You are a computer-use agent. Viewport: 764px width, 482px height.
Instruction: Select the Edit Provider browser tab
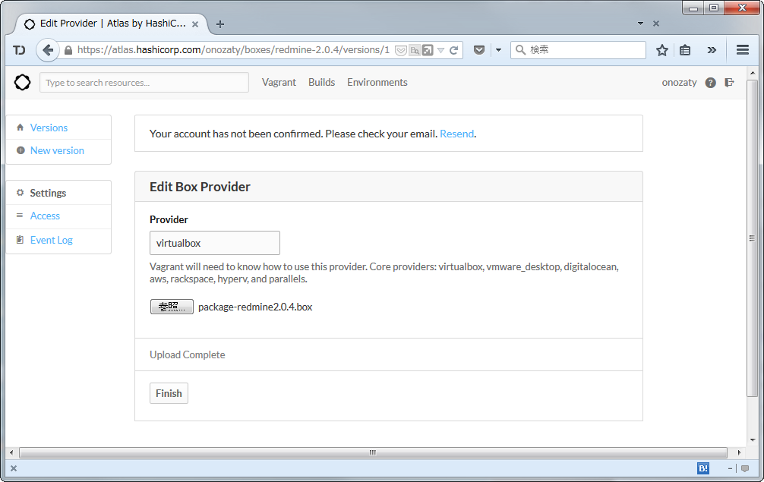(x=112, y=24)
